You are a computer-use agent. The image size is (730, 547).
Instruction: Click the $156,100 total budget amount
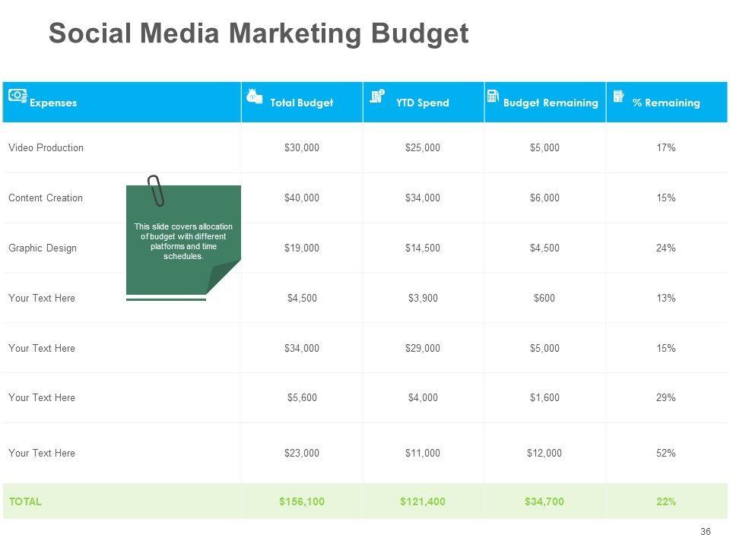pos(302,501)
